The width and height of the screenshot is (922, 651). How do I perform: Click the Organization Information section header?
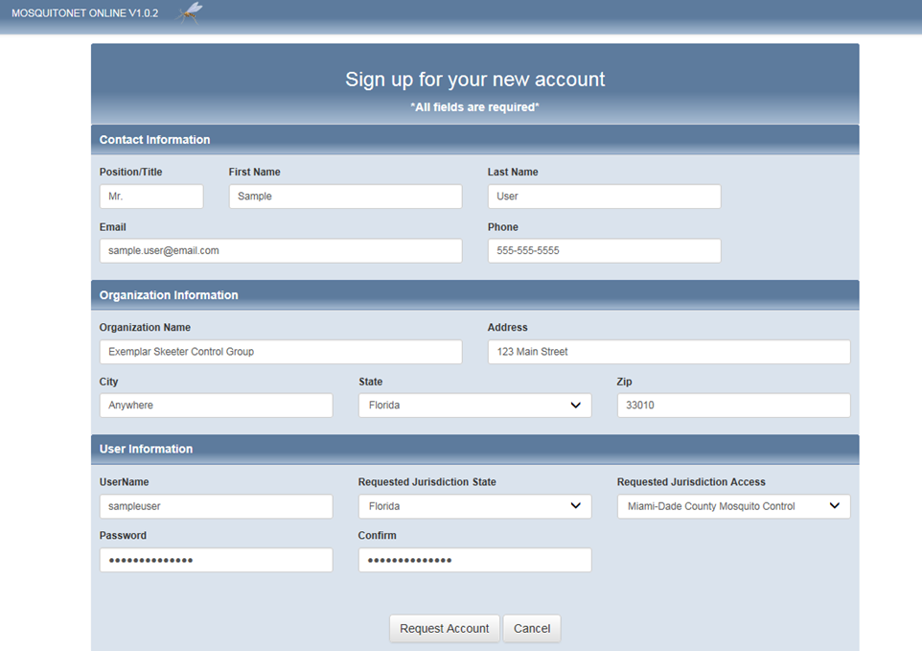click(x=474, y=295)
